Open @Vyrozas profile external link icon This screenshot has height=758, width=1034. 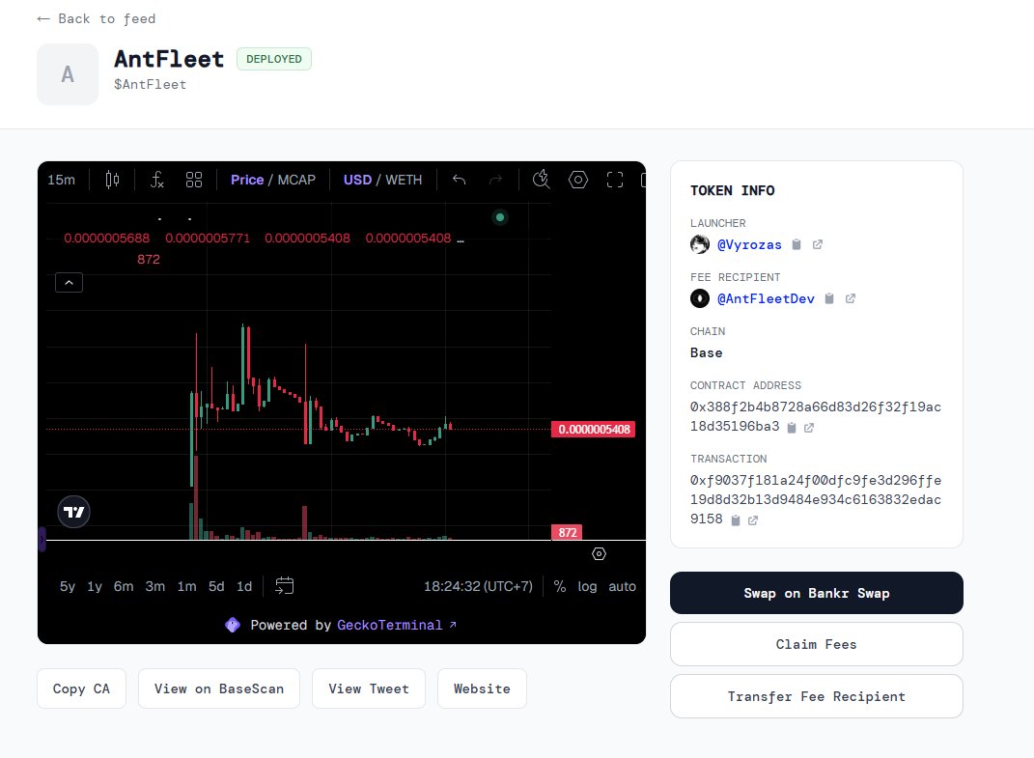(x=818, y=244)
